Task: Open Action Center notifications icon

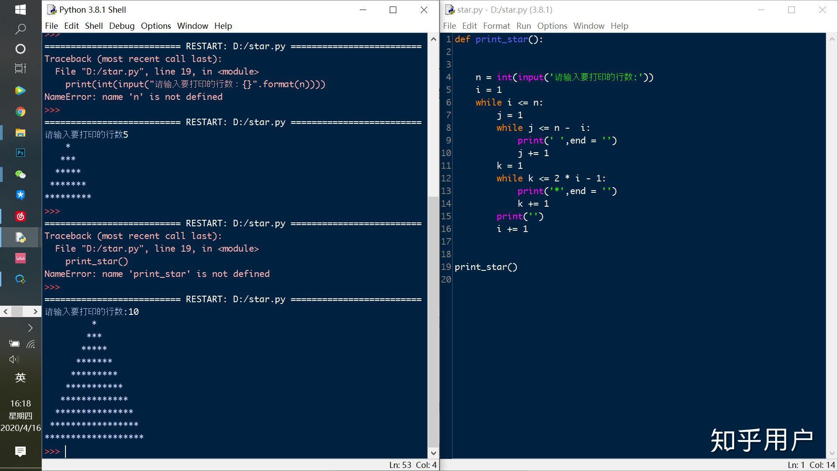Action: [20, 451]
